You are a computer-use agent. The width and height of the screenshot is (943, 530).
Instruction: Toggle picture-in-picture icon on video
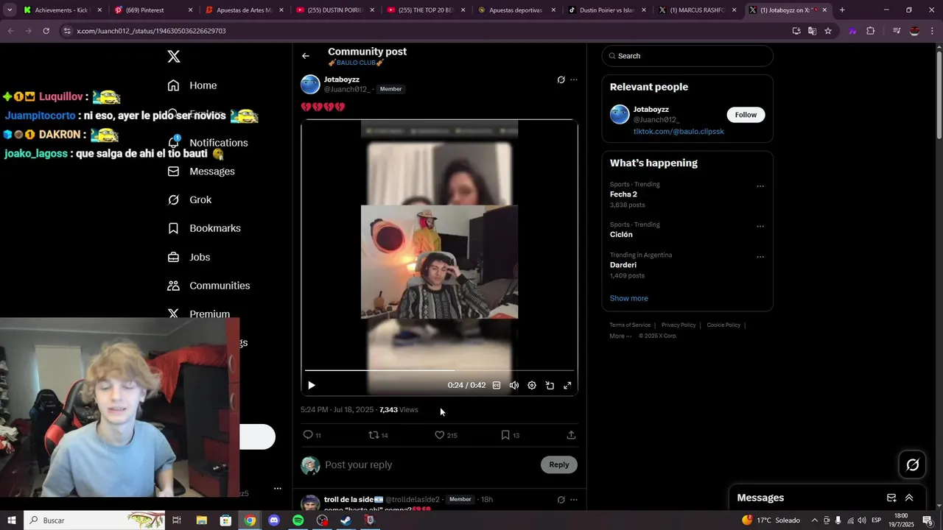coord(550,385)
